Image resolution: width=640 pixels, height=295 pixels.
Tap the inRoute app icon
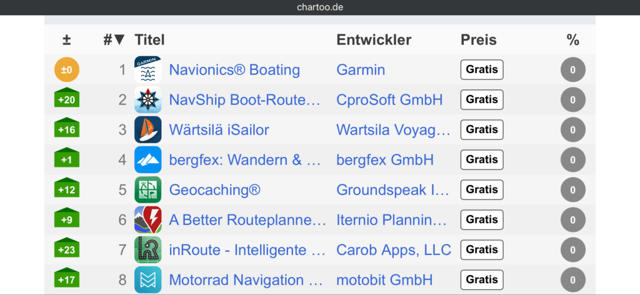pos(147,249)
